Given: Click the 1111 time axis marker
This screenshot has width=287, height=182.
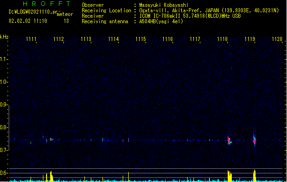Looking at the screenshot, I should [x=31, y=39].
